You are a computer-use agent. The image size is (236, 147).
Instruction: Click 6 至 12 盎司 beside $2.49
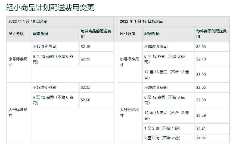point(164,59)
